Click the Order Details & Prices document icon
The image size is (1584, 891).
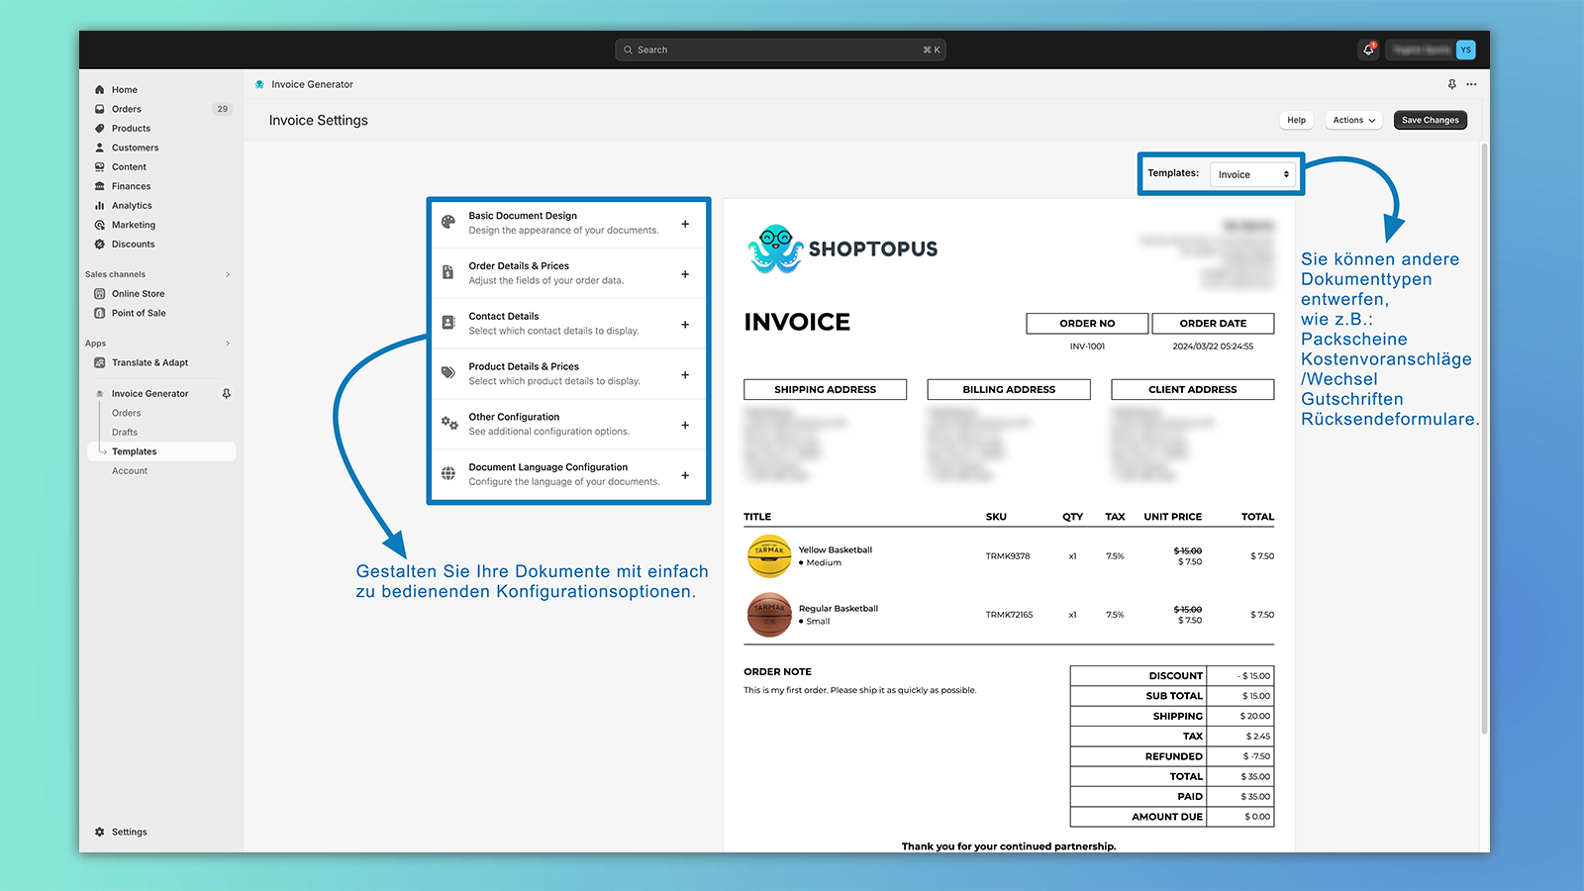point(448,272)
